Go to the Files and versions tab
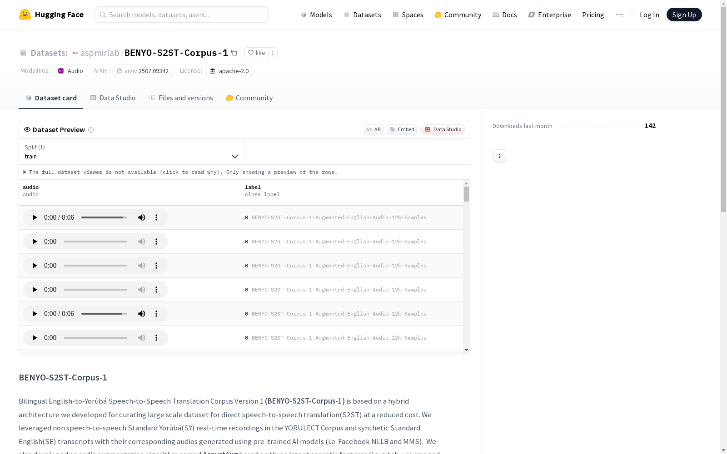727x454 pixels. click(181, 98)
